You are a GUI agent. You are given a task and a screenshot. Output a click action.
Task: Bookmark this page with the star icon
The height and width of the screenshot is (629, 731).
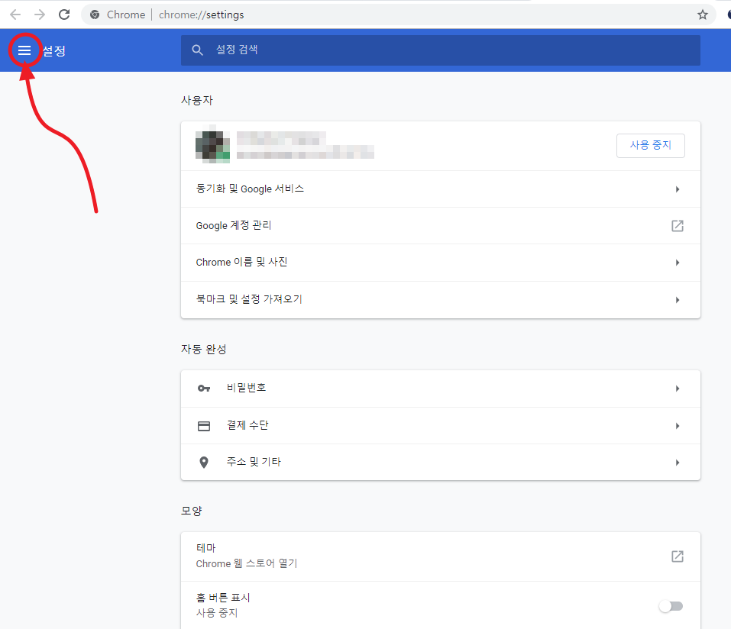(x=703, y=15)
